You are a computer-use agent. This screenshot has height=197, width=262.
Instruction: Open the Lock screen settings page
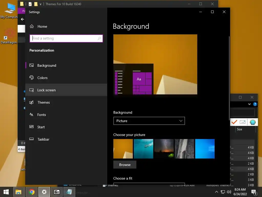66,90
